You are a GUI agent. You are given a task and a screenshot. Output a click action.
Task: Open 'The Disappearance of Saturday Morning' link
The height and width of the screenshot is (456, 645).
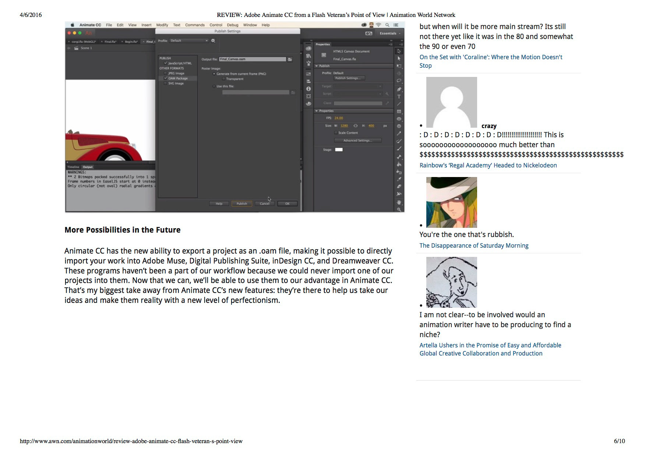click(x=474, y=245)
